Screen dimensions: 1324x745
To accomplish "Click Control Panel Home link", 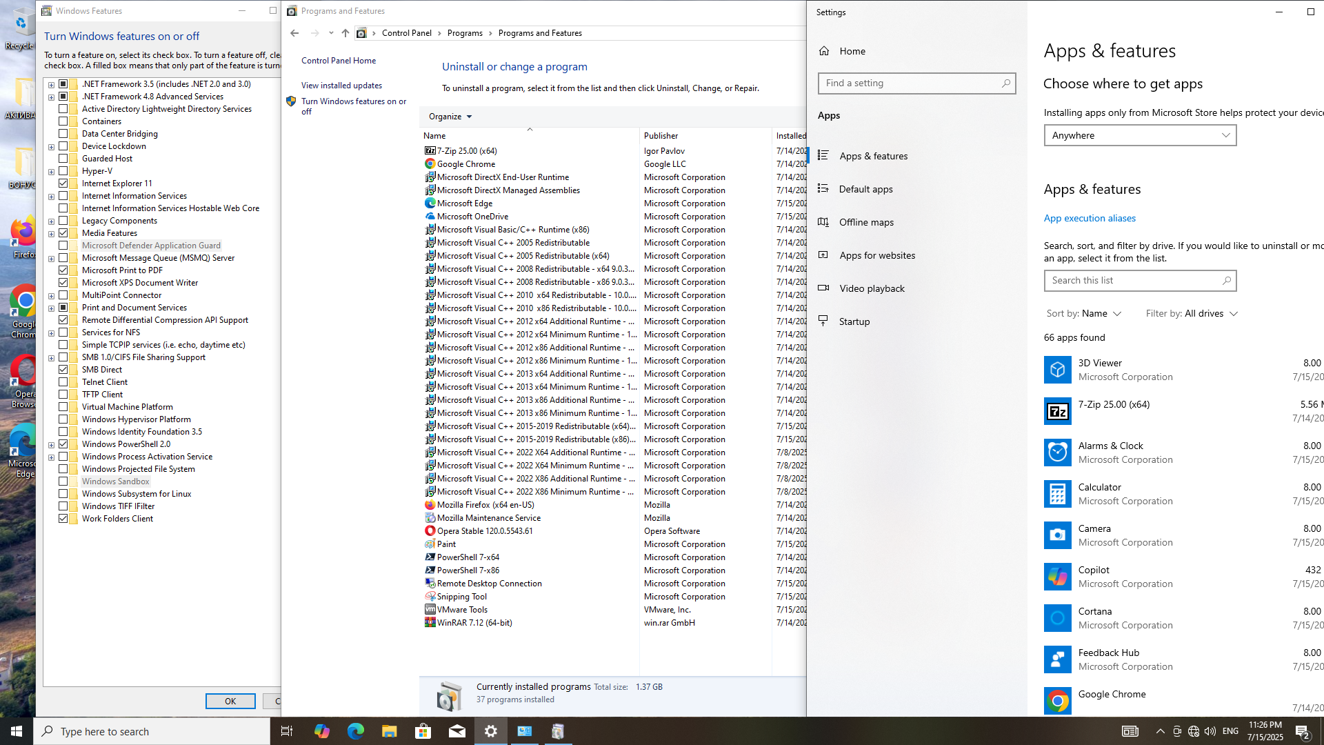I will [339, 61].
